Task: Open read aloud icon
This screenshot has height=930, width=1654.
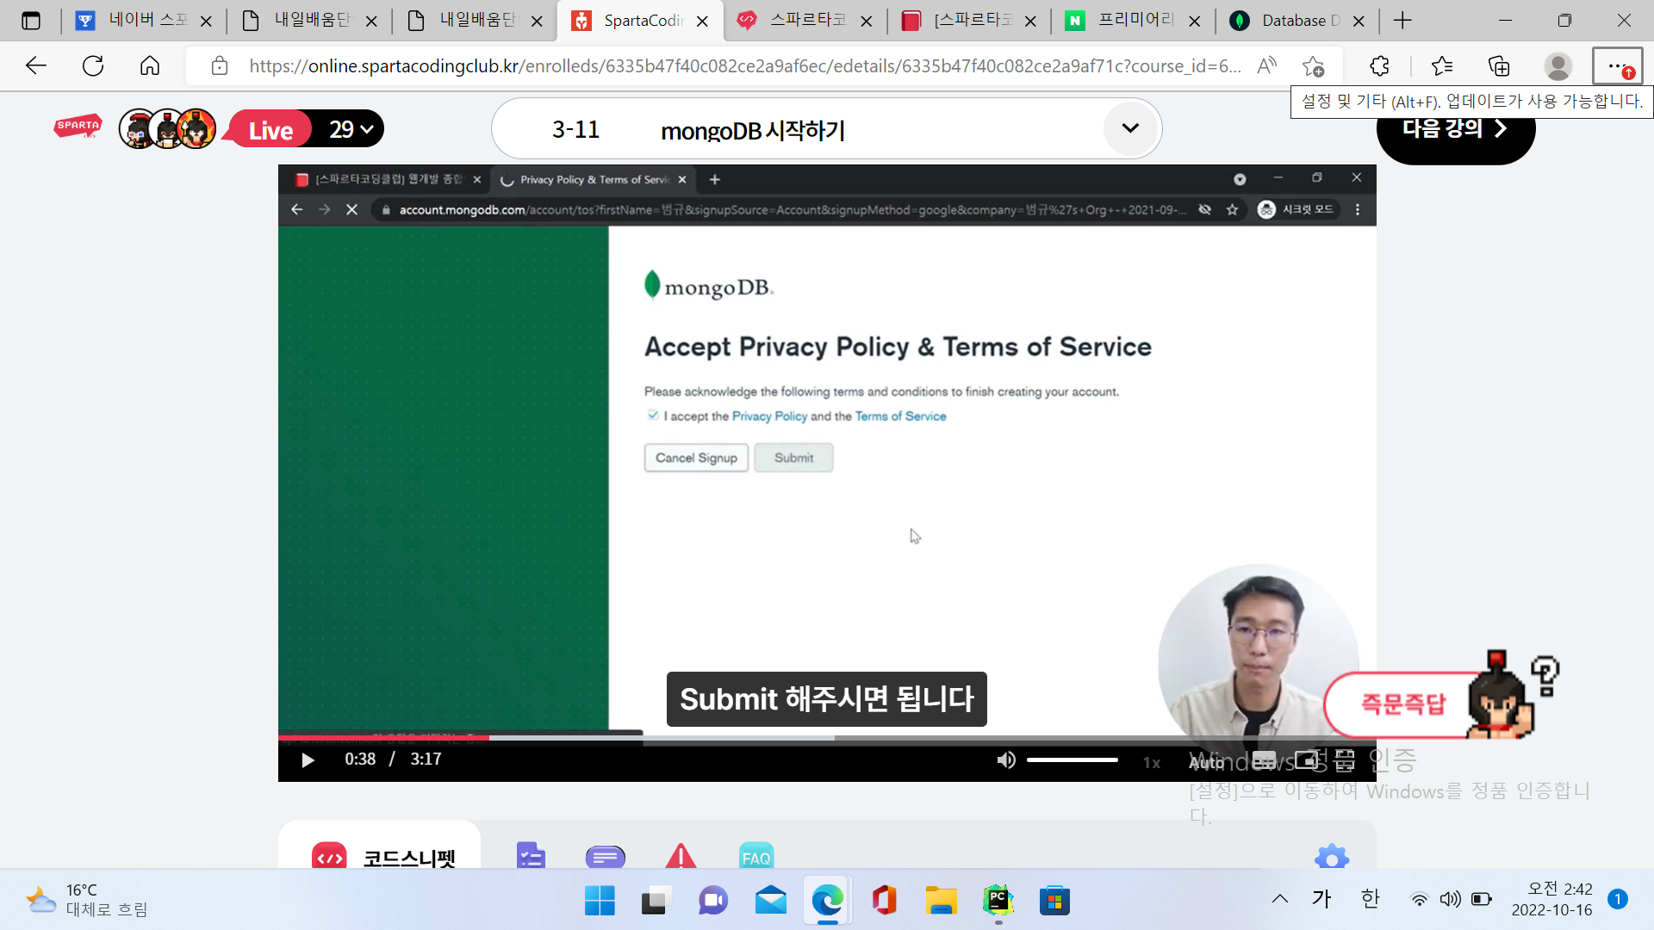Action: (x=1266, y=65)
